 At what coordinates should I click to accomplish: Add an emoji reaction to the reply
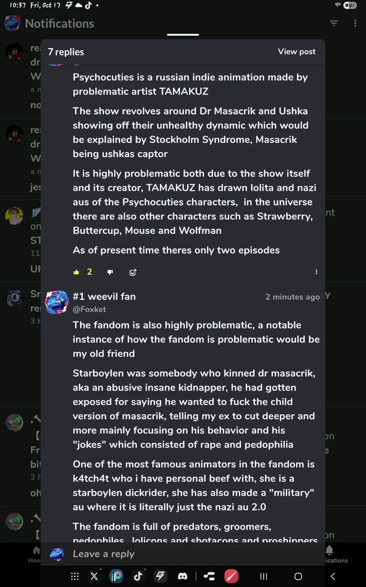click(133, 272)
